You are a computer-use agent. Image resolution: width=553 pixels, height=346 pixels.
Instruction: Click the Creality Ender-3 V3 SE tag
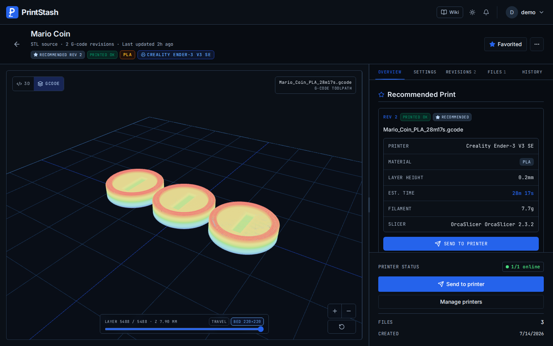coord(176,55)
